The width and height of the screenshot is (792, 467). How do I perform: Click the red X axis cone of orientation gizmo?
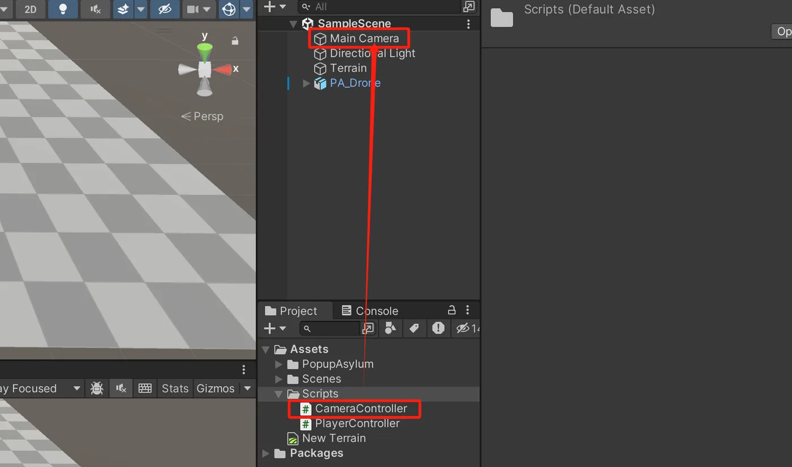223,69
